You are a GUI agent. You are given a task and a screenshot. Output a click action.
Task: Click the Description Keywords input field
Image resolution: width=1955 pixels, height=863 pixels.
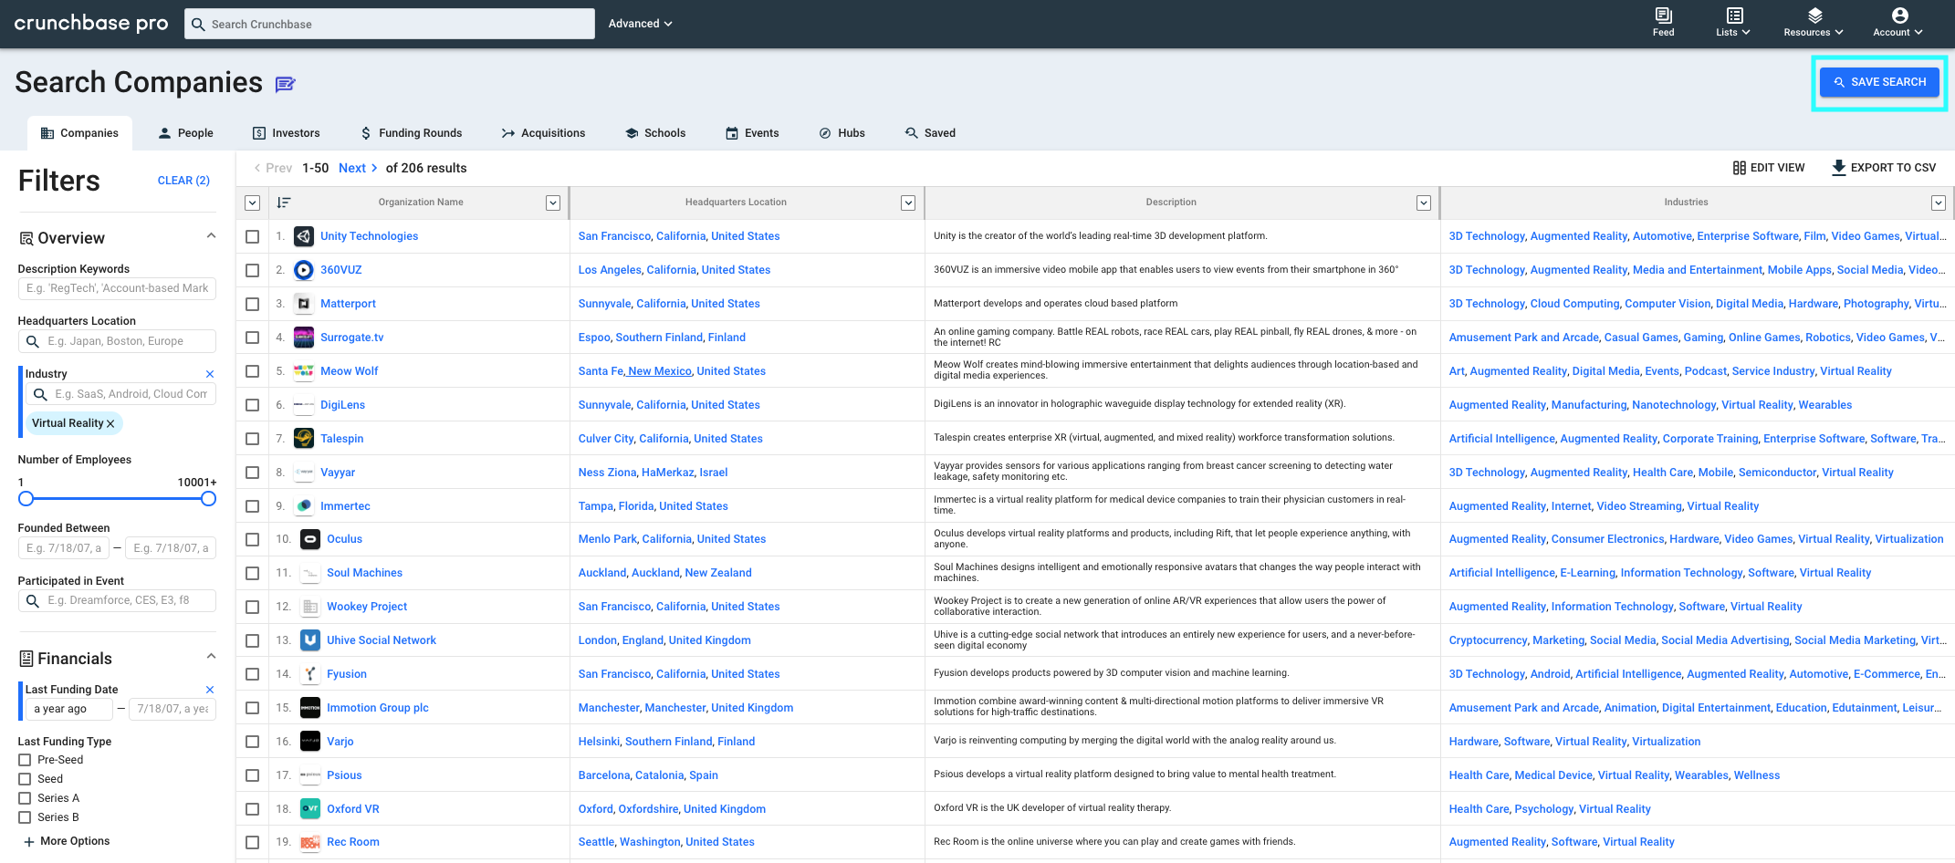click(117, 288)
